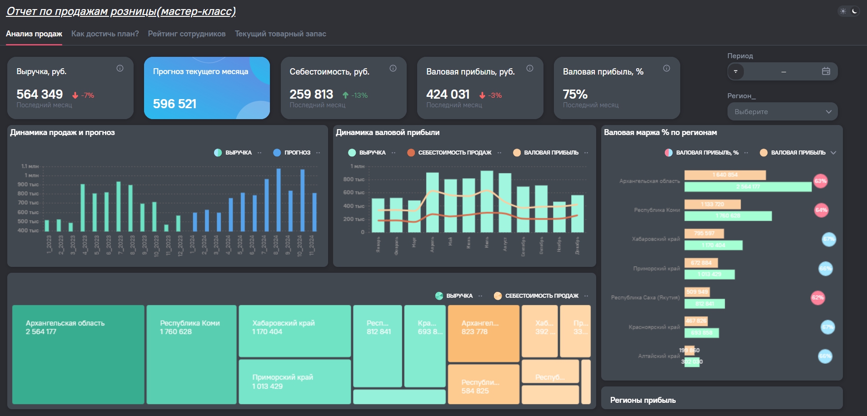Open the Регион_ Выберите dropdown
This screenshot has width=867, height=416.
(x=782, y=111)
